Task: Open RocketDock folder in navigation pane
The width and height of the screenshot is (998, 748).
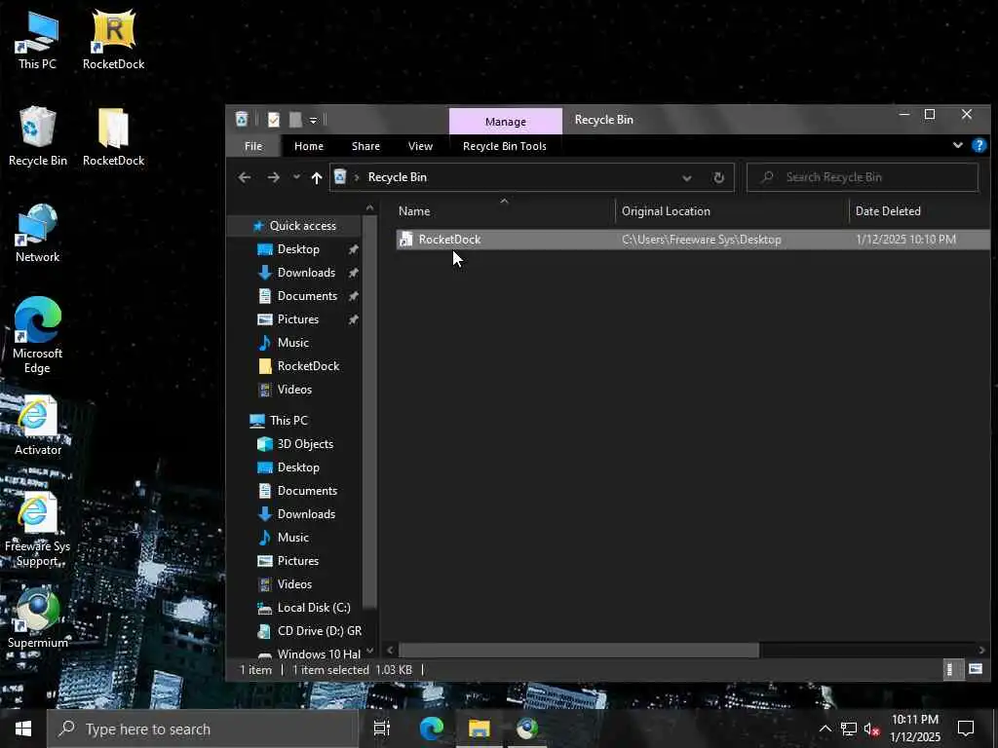Action: (x=308, y=366)
